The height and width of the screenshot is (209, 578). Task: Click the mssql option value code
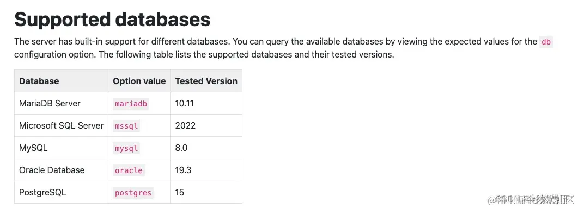[x=126, y=126]
